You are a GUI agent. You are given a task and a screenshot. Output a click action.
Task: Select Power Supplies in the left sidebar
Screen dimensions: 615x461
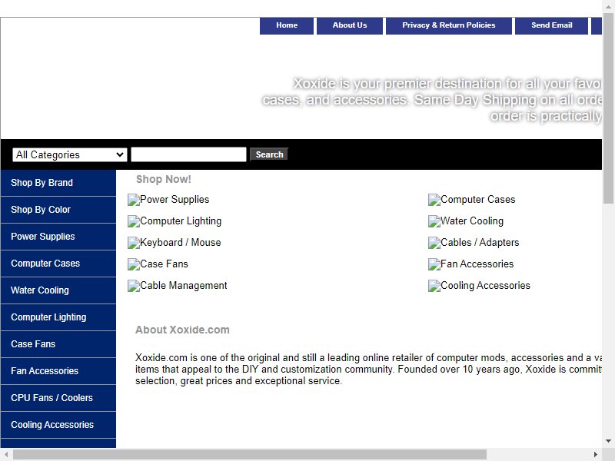pos(58,237)
